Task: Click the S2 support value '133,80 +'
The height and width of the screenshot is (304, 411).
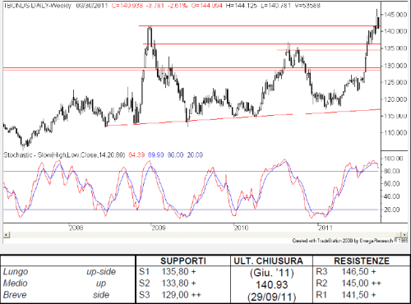Action: click(178, 283)
